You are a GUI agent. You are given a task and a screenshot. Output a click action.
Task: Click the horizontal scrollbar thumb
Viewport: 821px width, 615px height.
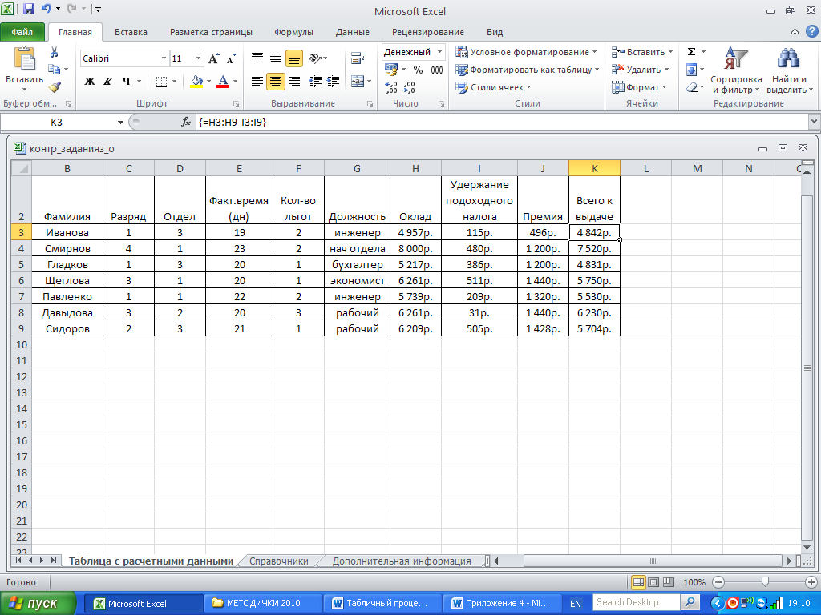click(653, 561)
